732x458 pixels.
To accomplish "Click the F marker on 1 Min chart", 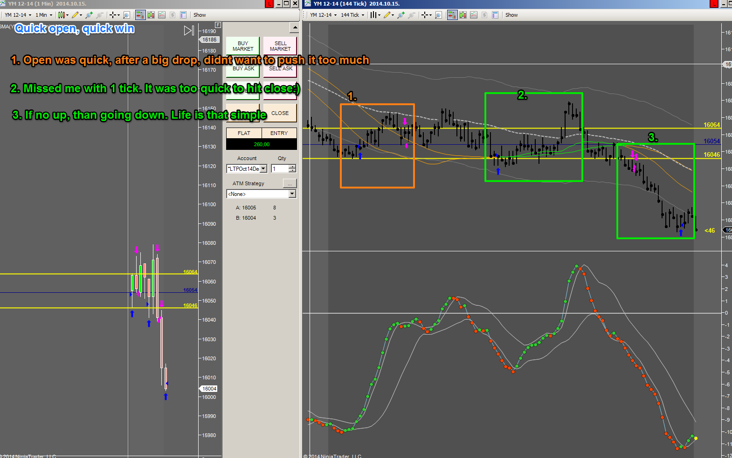I will (218, 25).
